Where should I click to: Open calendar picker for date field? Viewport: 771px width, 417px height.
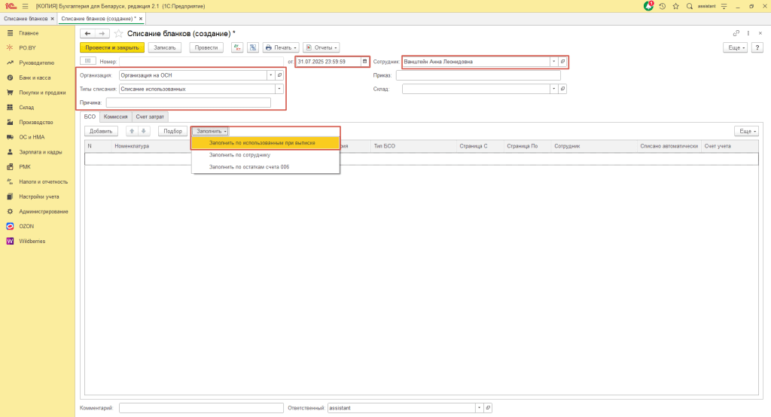tap(364, 62)
